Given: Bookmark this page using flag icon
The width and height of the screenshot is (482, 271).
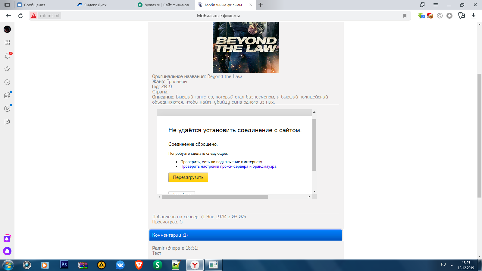Looking at the screenshot, I should coord(405,16).
